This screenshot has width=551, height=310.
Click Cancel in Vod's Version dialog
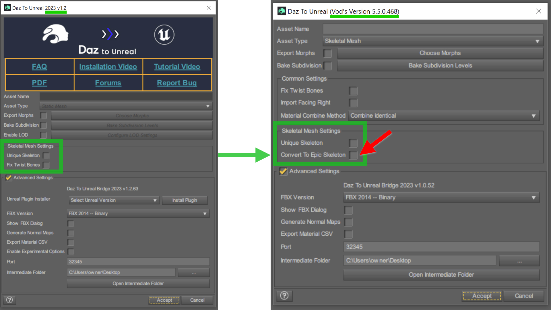(524, 296)
